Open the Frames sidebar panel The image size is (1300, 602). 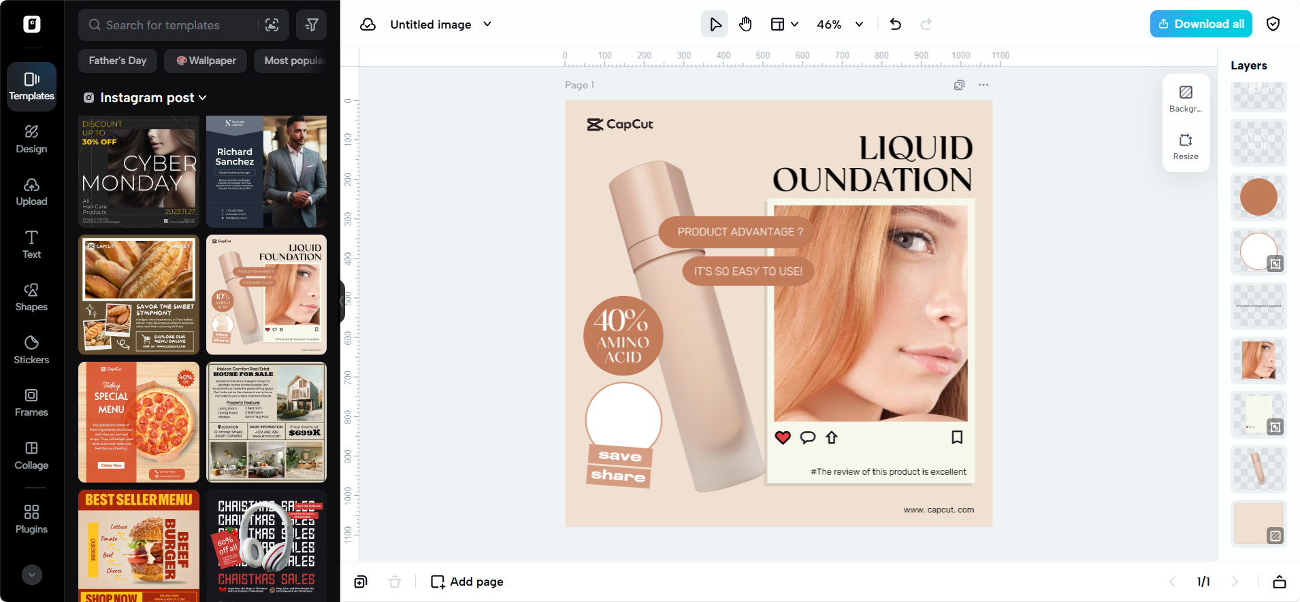[31, 403]
